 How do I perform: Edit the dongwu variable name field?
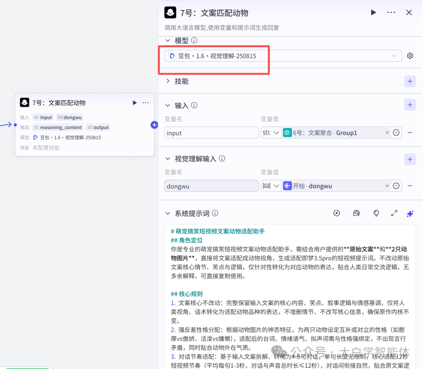(211, 186)
